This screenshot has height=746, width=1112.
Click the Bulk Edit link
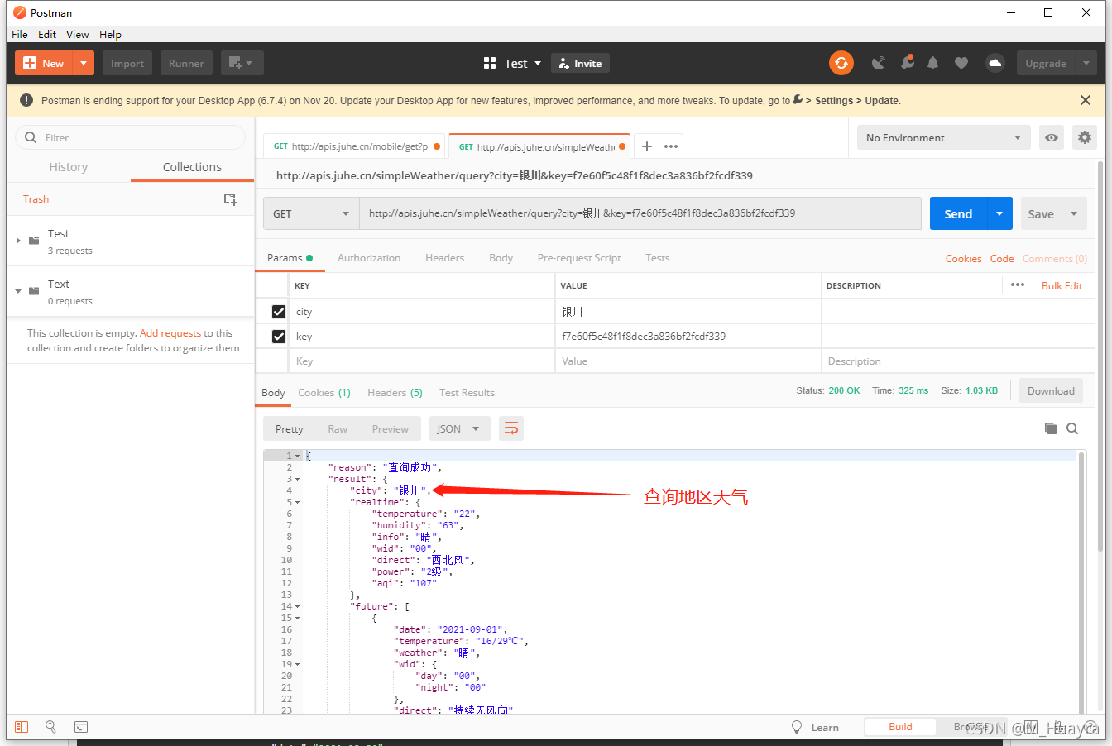(x=1062, y=285)
